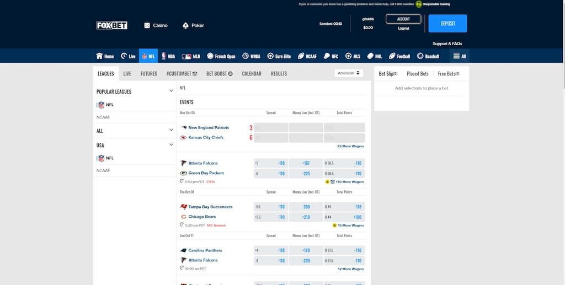Open Euro Elite soccer section

click(x=279, y=56)
